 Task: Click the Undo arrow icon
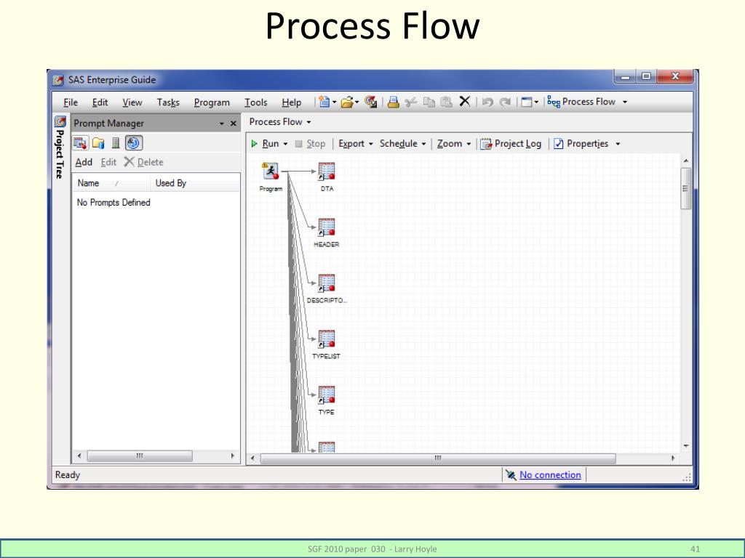coord(487,102)
